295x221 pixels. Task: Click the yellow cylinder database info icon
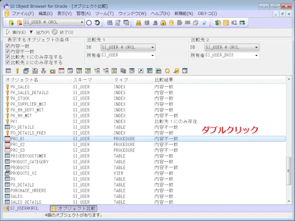tap(171, 23)
